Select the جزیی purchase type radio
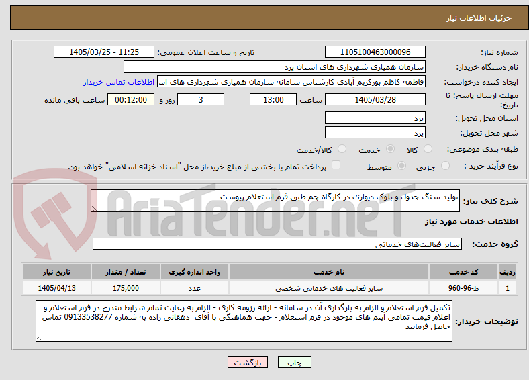 pos(445,166)
